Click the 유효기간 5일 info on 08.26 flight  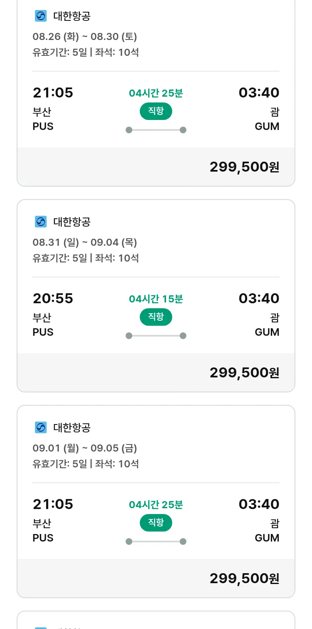[x=60, y=52]
